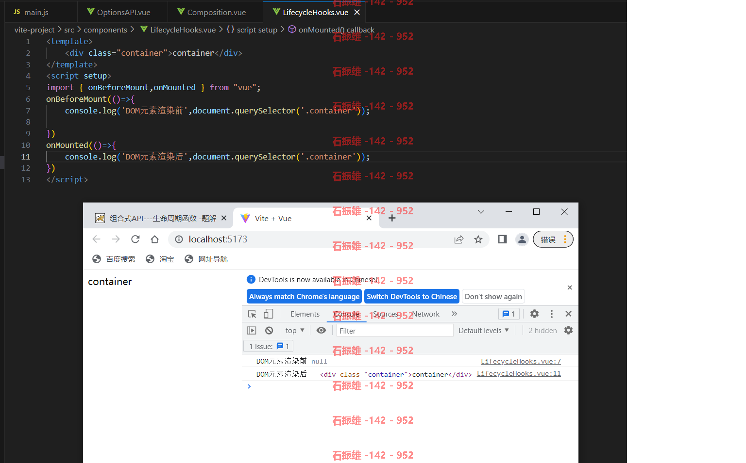The height and width of the screenshot is (463, 746).
Task: Open the Console panel tab
Action: pyautogui.click(x=347, y=314)
